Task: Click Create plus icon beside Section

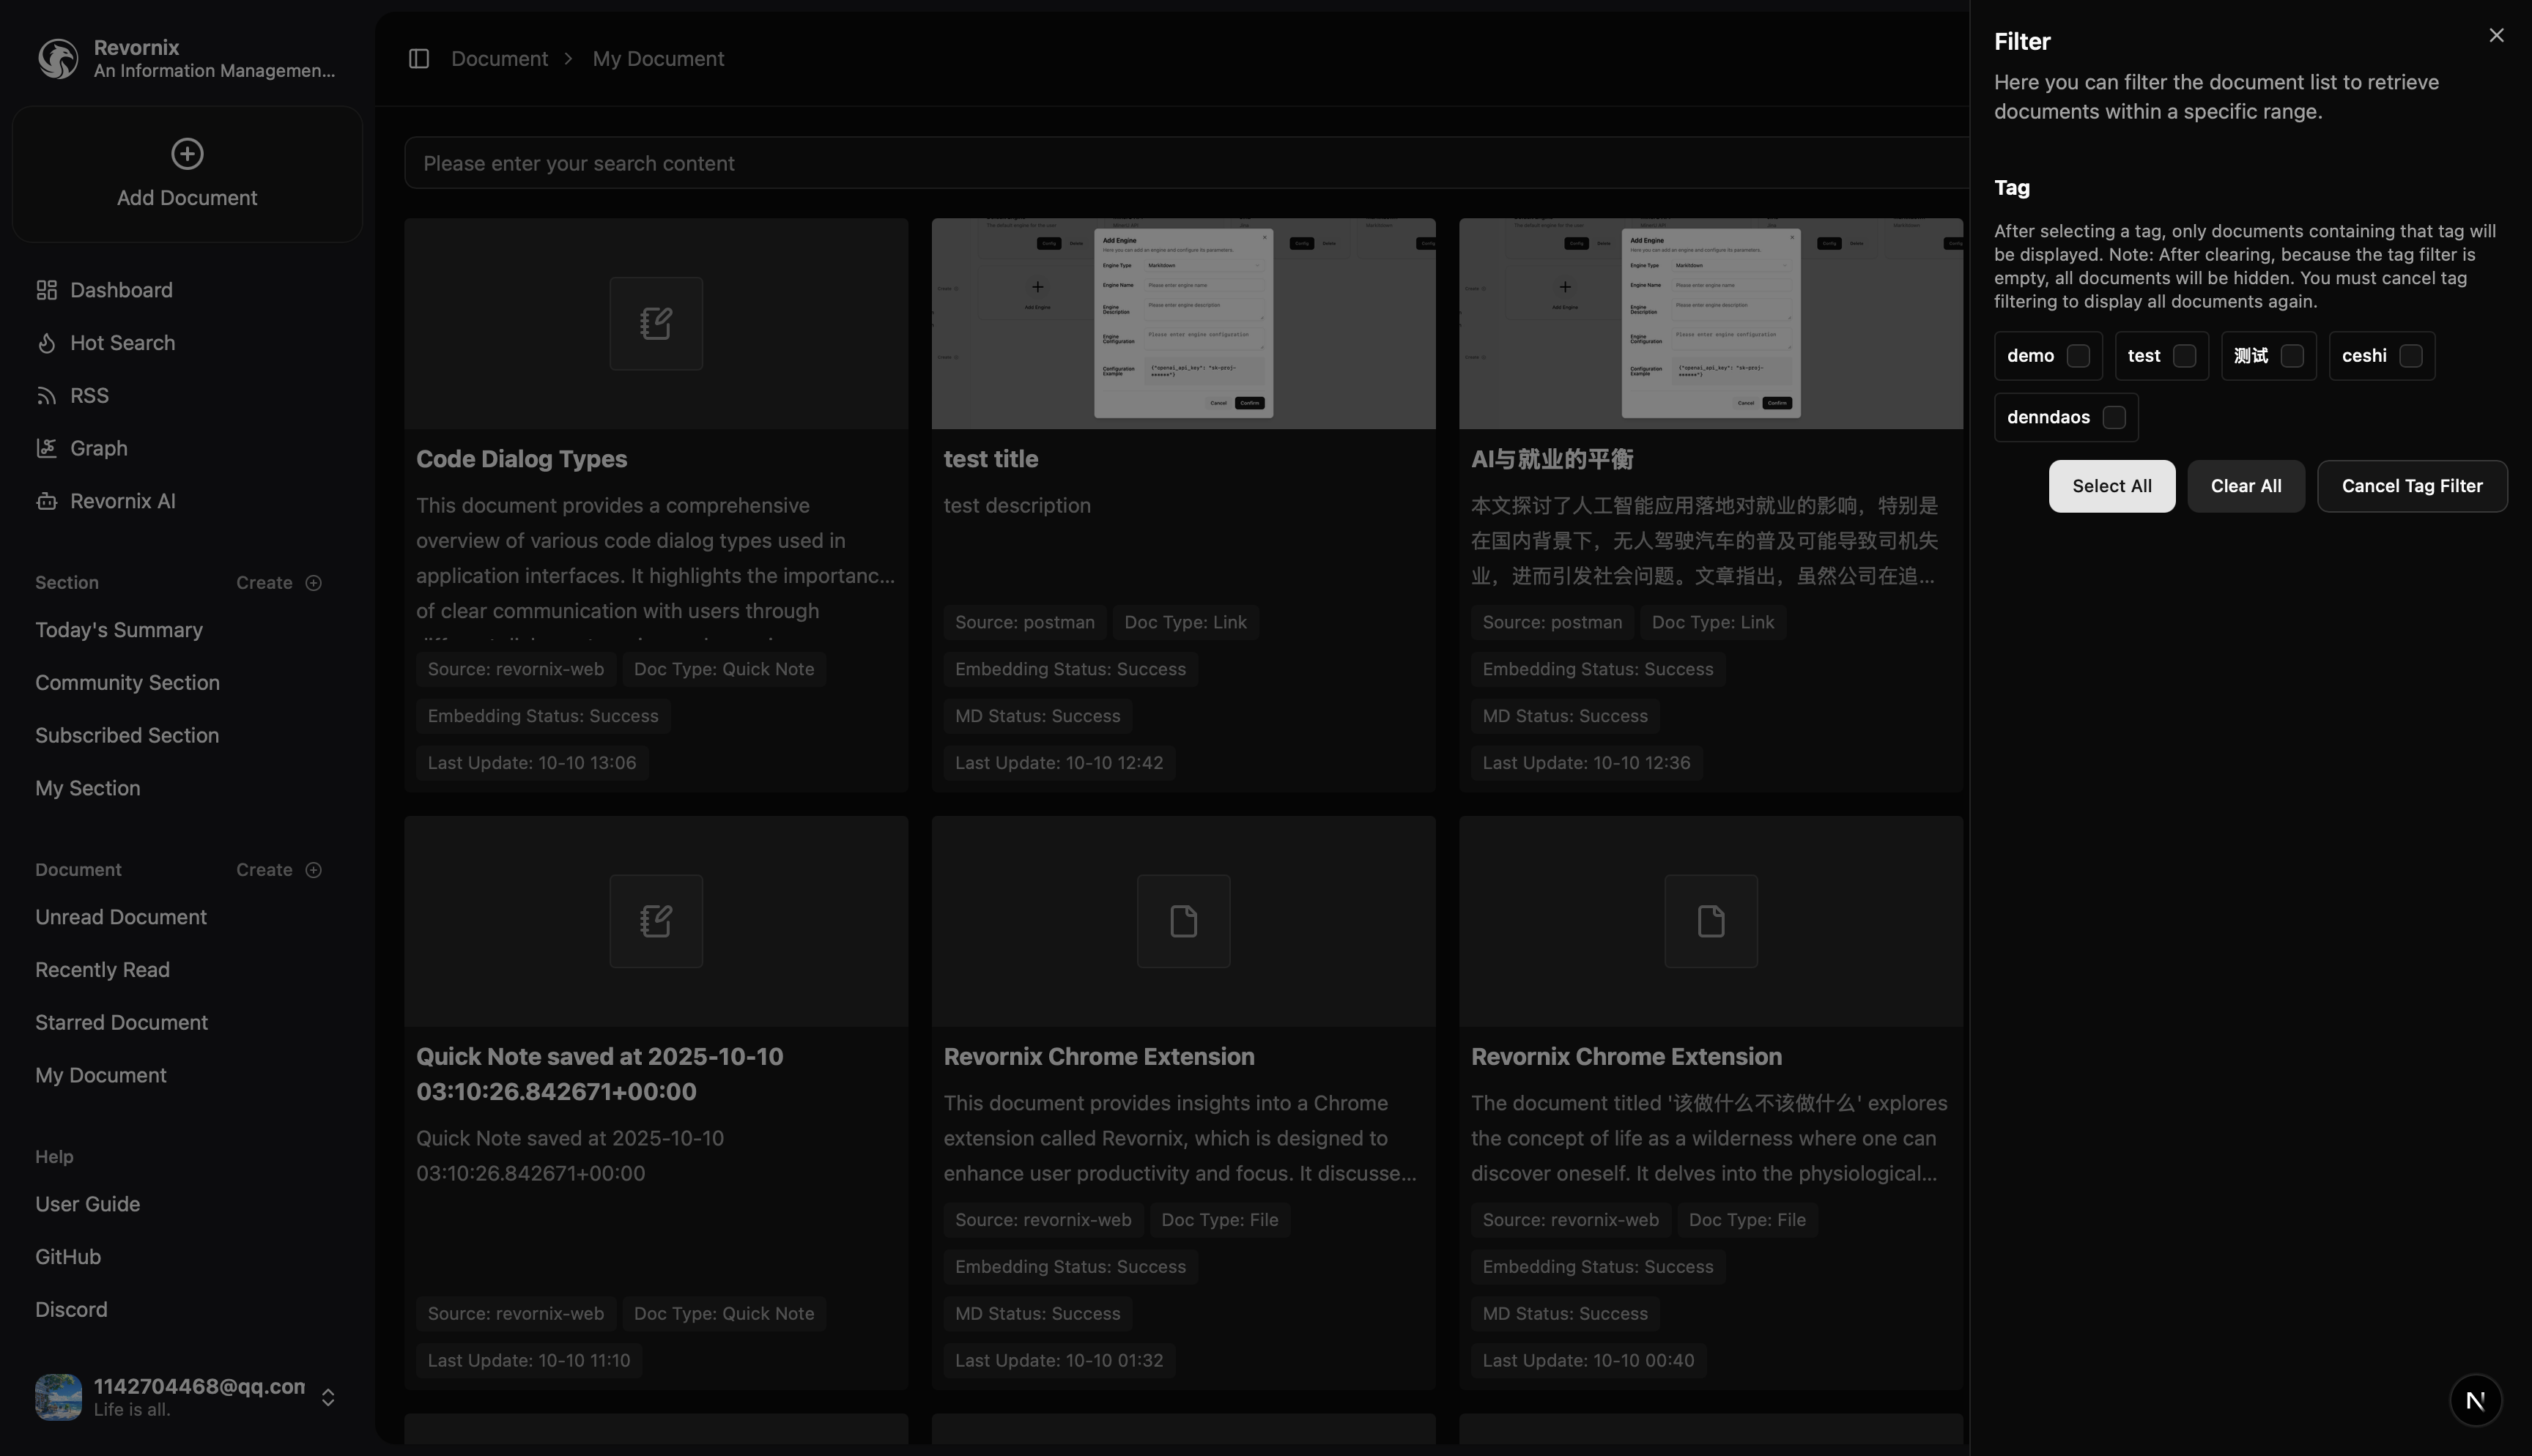Action: 313,583
